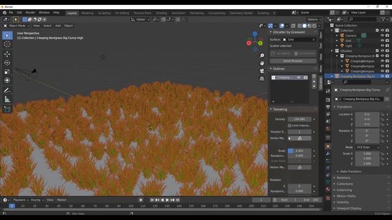
Task: Open the Object properties orange square tab
Action: point(328,147)
